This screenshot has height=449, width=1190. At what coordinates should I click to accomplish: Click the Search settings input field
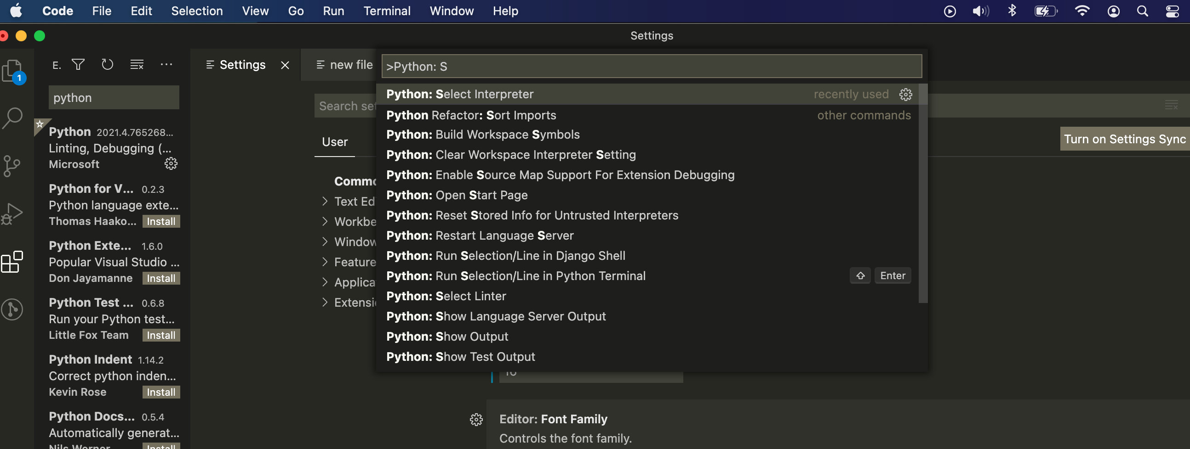pyautogui.click(x=345, y=106)
